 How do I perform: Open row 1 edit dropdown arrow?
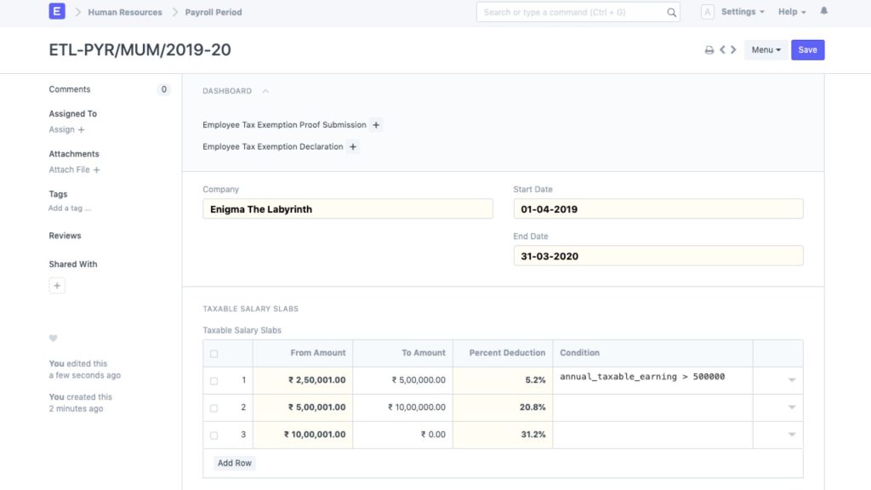point(792,380)
